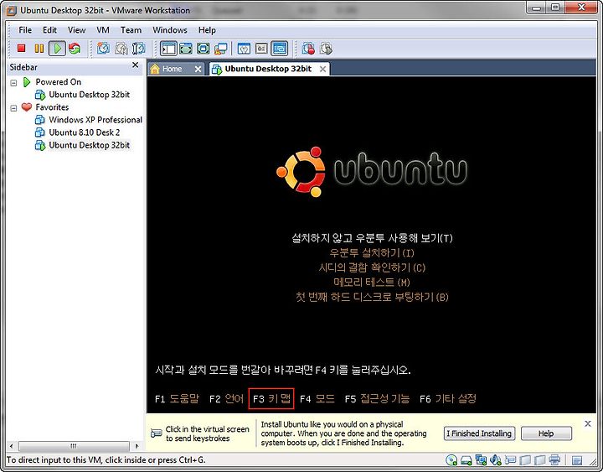Switch to quick switch mode
The width and height of the screenshot is (603, 472).
(x=186, y=49)
